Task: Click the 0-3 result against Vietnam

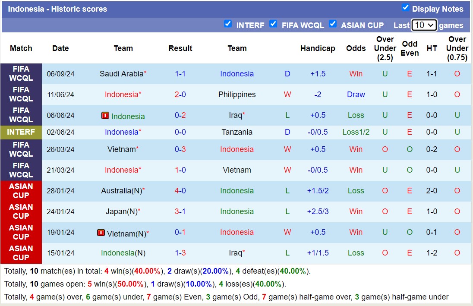Action: tap(180, 149)
